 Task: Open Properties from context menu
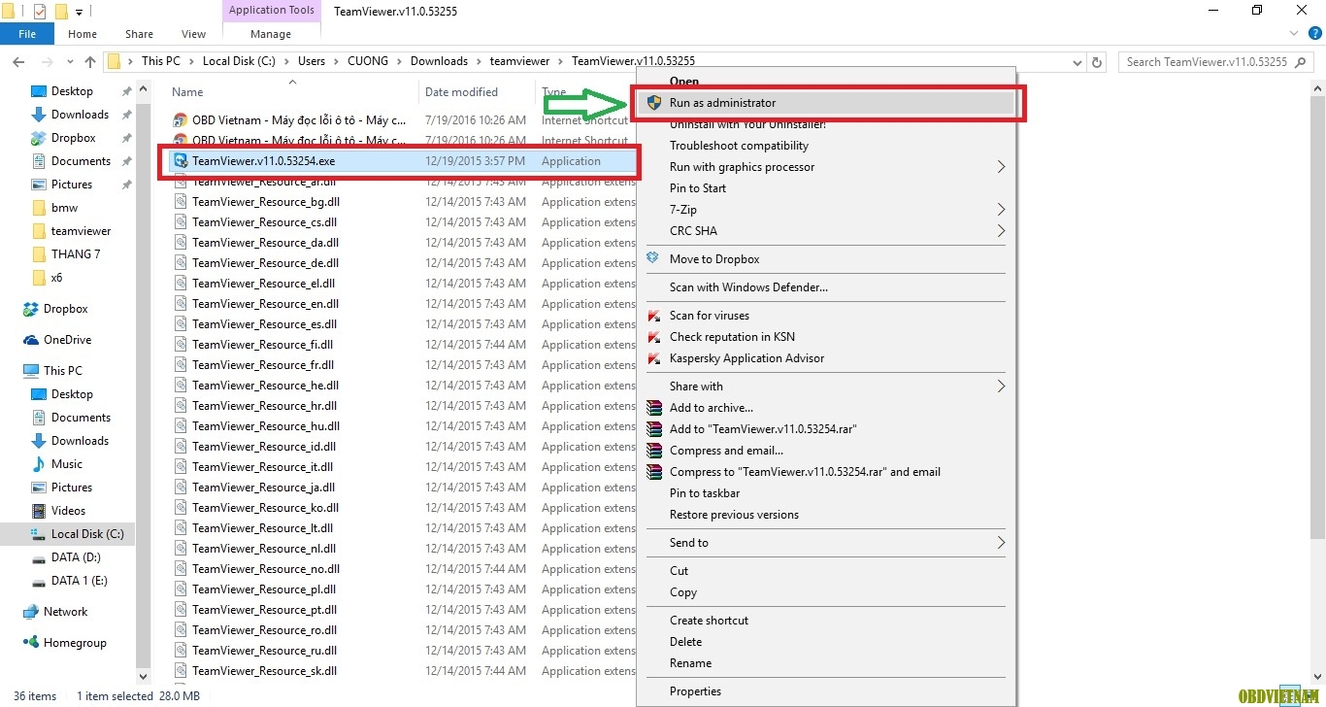(x=695, y=691)
